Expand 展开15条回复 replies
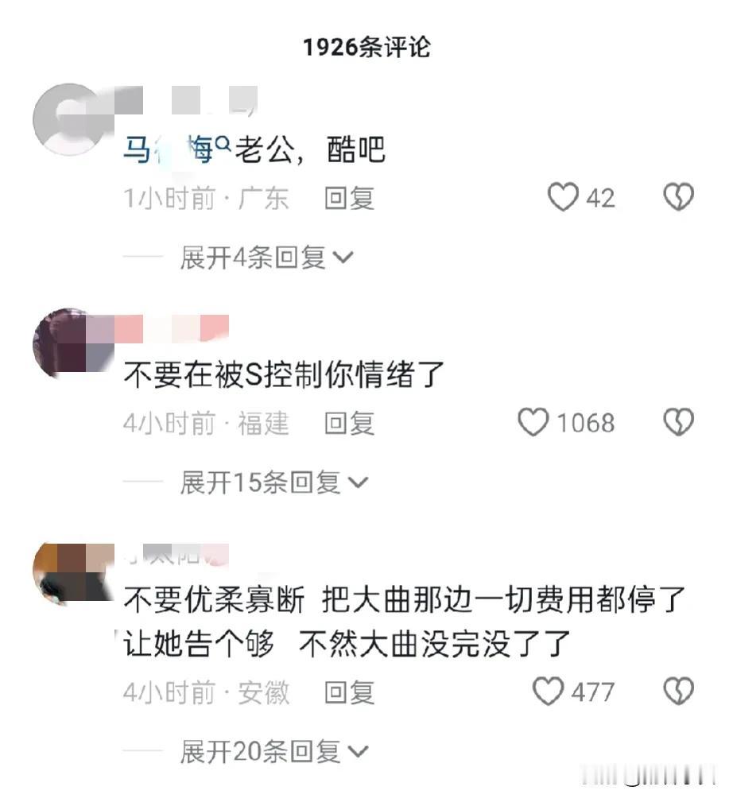The width and height of the screenshot is (733, 802). [x=273, y=482]
